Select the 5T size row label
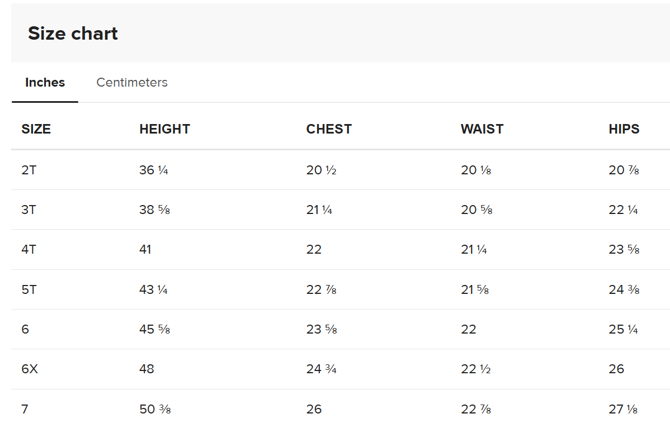Viewport: 670px width, 428px height. [x=29, y=289]
